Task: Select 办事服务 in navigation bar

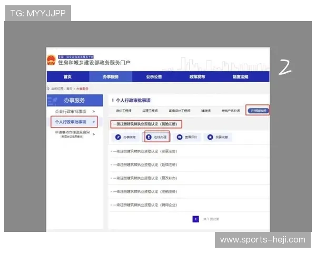Action: tap(111, 76)
